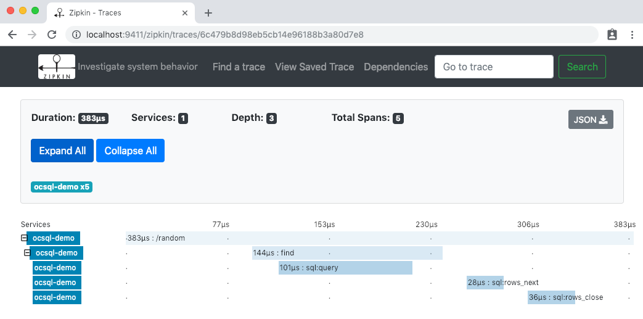Open the 144µs find span bar
The image size is (643, 319).
point(347,253)
